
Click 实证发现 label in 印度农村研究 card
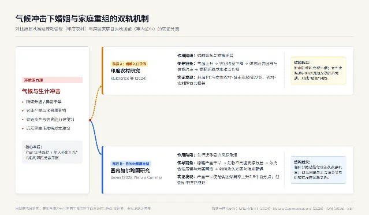coord(186,77)
